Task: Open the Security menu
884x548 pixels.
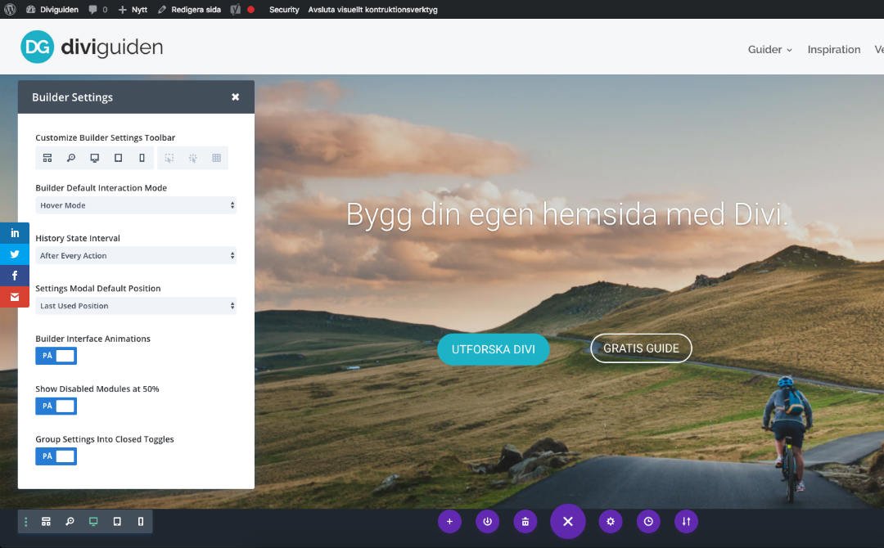Action: coord(284,9)
